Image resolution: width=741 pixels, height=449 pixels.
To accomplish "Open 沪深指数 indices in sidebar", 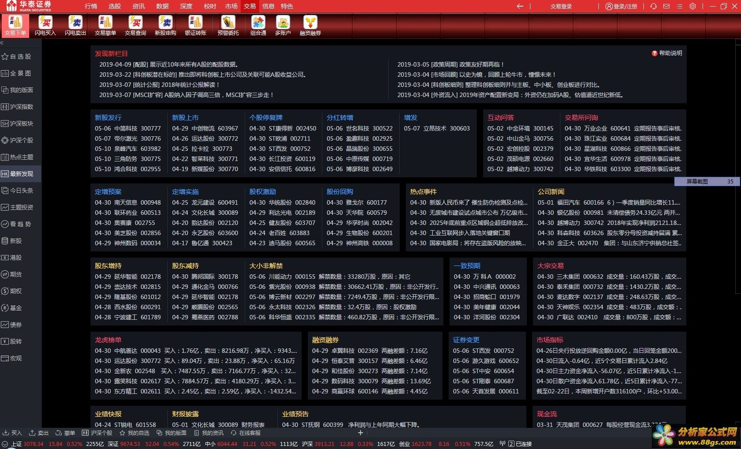I will point(21,107).
